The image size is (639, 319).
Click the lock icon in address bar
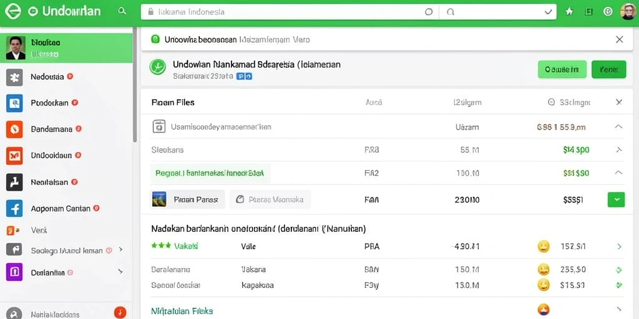[151, 12]
